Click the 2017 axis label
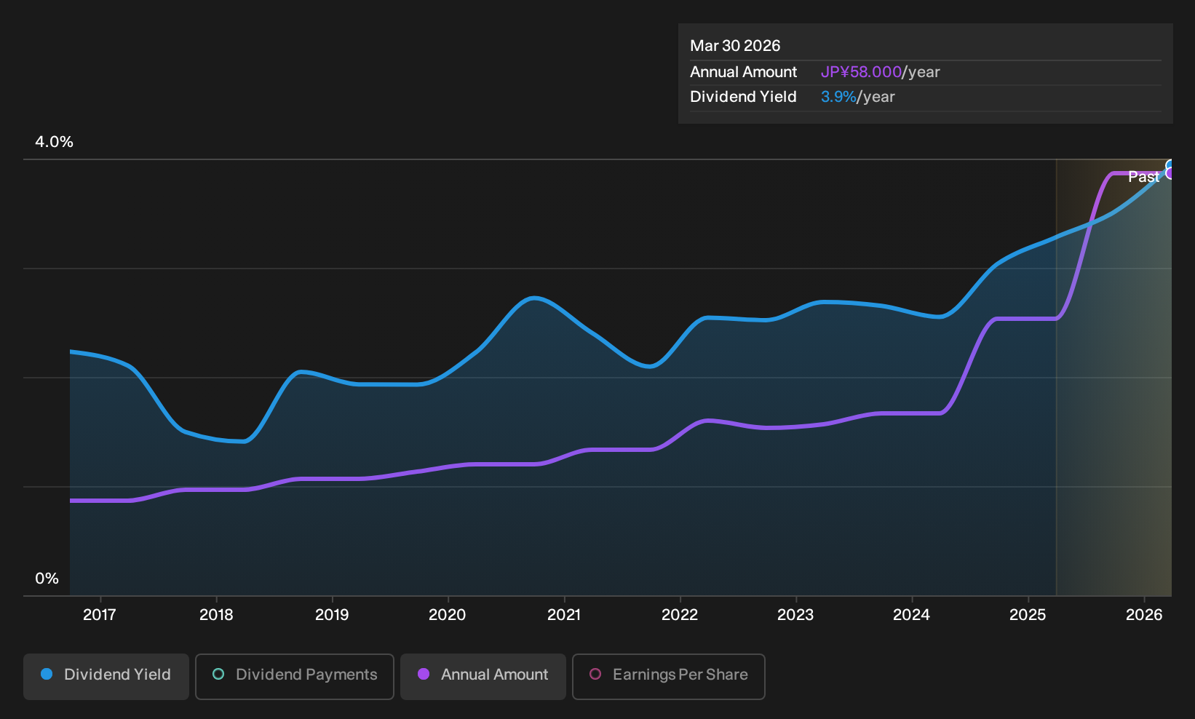 coord(100,615)
